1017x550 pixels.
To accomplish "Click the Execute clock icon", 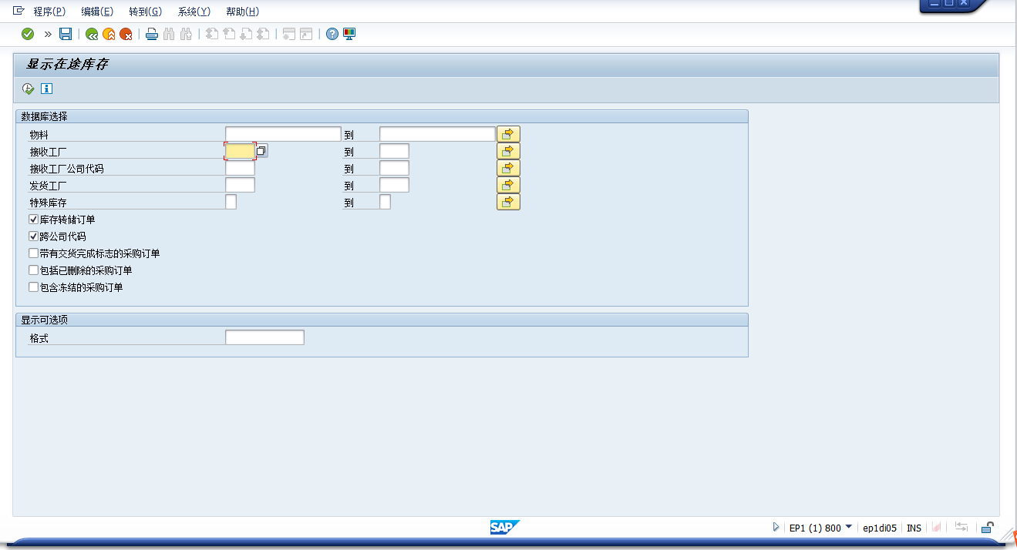I will (29, 89).
